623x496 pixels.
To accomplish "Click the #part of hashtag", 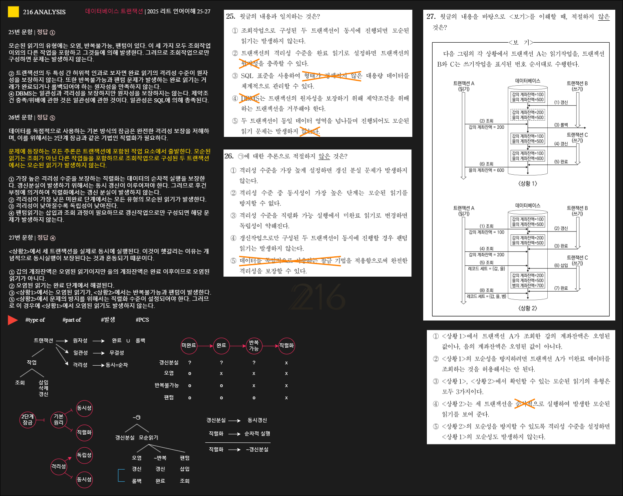I will (72, 320).
